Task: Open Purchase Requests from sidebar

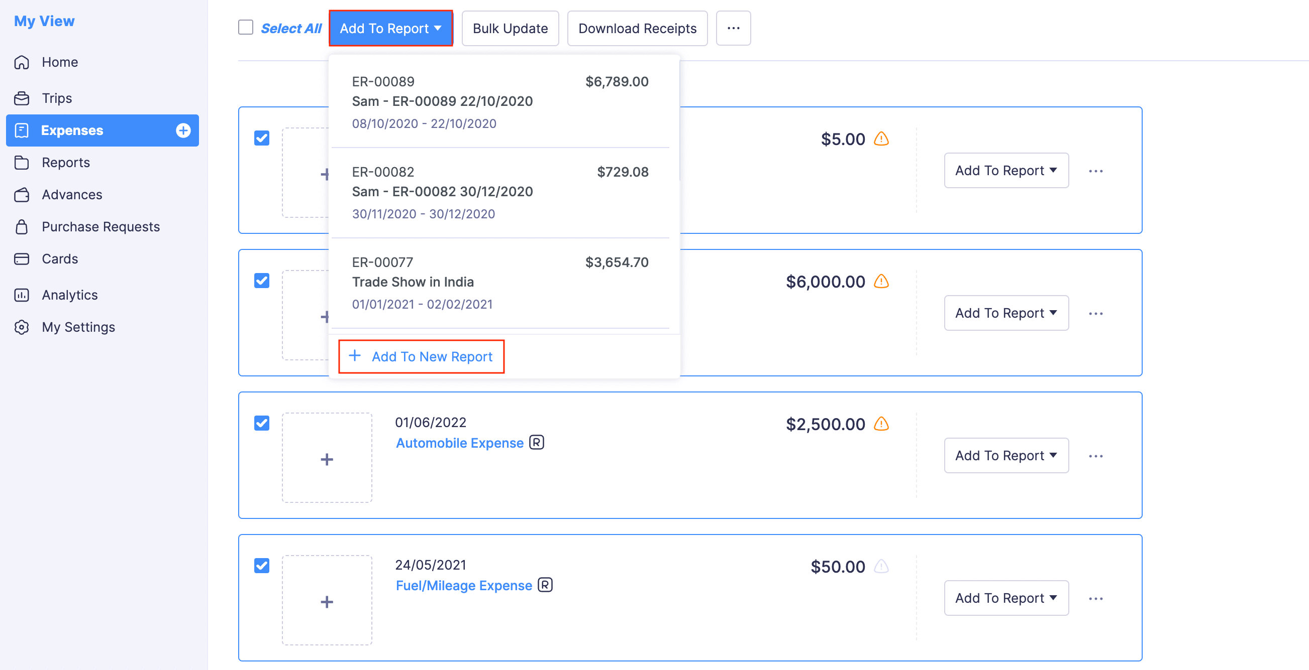Action: pos(100,226)
